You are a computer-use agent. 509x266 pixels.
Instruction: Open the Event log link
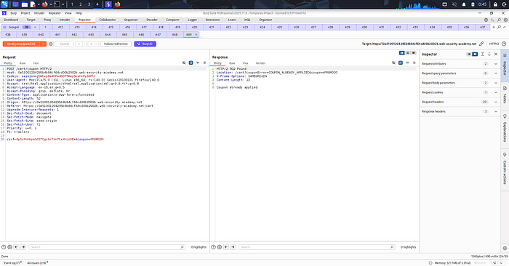click(12, 263)
